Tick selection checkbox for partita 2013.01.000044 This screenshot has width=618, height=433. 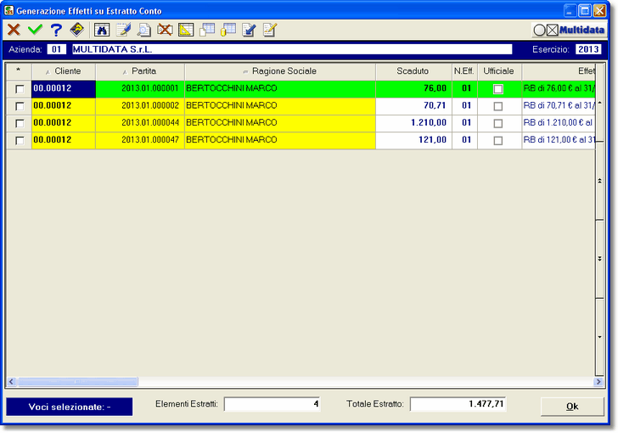coord(20,123)
